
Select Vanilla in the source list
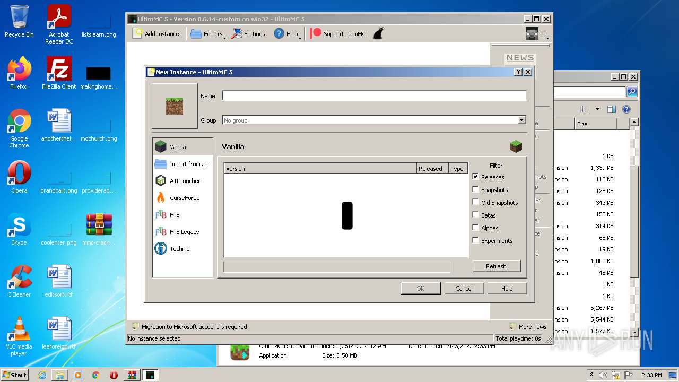point(183,147)
